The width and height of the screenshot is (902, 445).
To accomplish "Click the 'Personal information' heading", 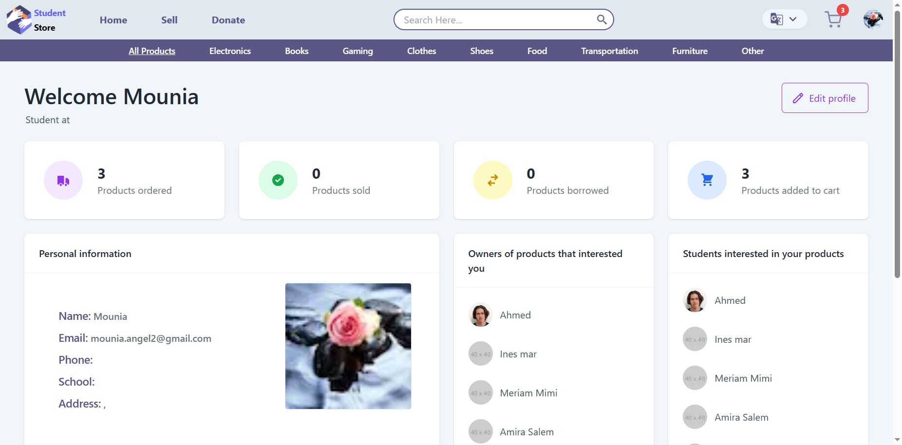I will click(85, 254).
